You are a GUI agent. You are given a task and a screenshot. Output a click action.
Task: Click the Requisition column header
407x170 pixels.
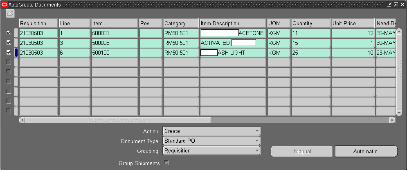click(x=38, y=23)
